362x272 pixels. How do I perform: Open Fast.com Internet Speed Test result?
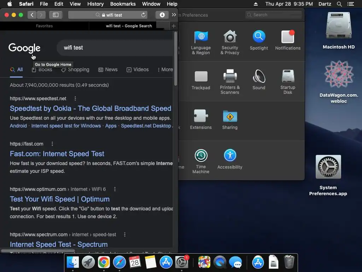pos(57,154)
